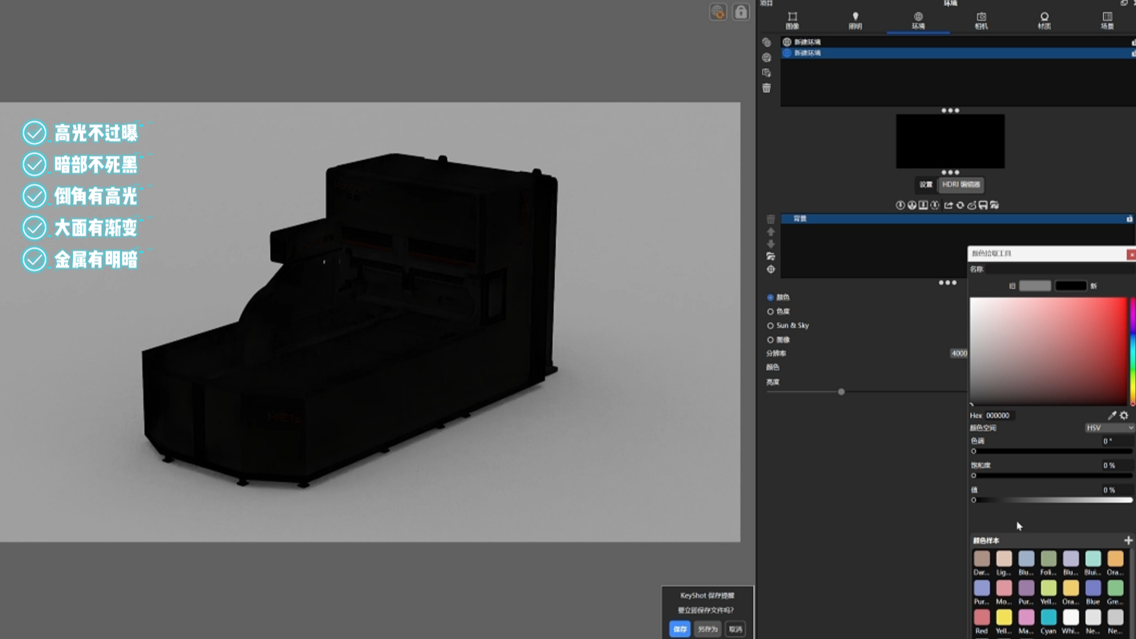Image resolution: width=1136 pixels, height=639 pixels.
Task: Click the crosshair target icon beside pins list
Action: click(x=770, y=270)
